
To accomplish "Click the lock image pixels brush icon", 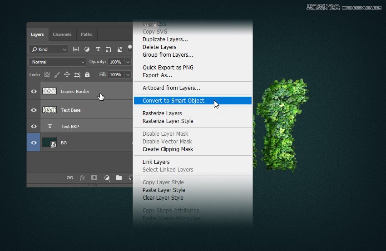I will coord(57,74).
